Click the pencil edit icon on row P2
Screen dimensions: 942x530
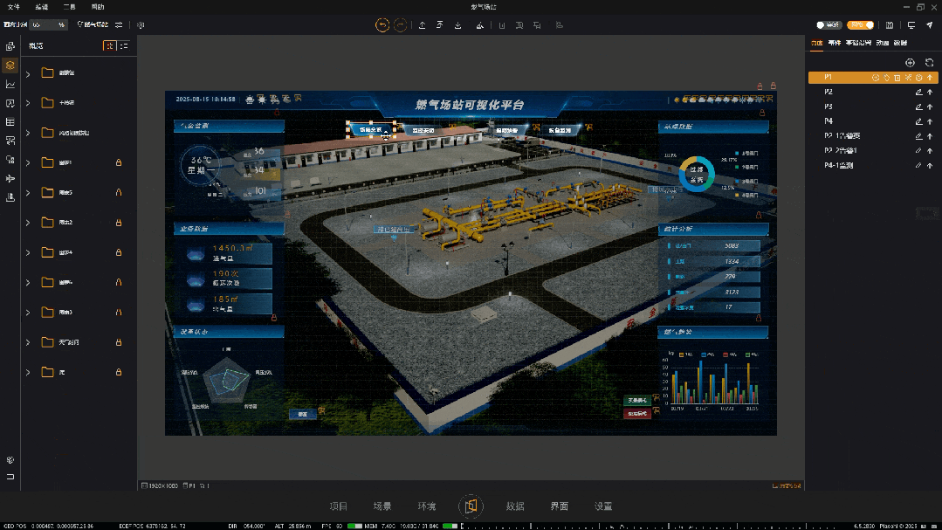coord(918,92)
